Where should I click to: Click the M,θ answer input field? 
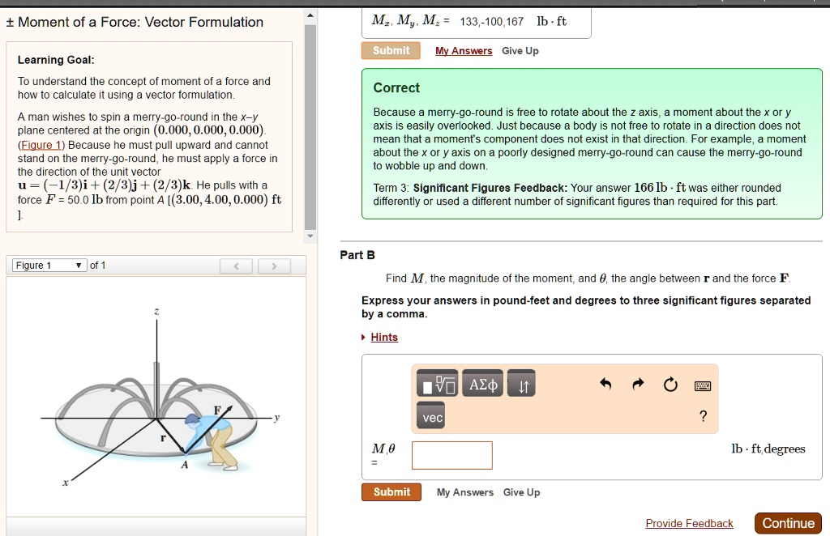click(451, 455)
